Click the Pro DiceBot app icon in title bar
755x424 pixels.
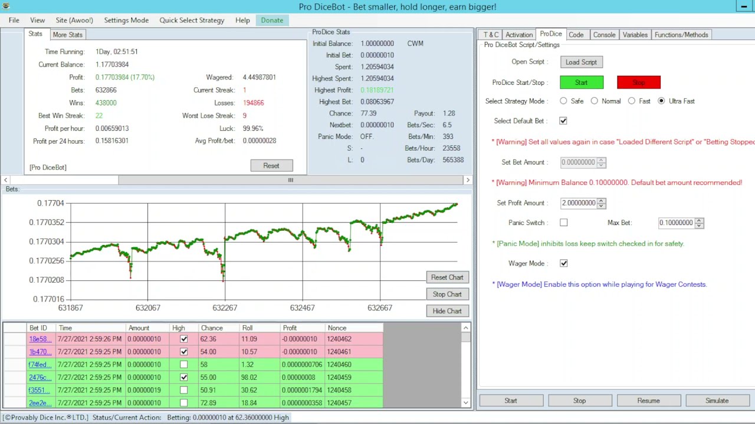click(x=6, y=6)
